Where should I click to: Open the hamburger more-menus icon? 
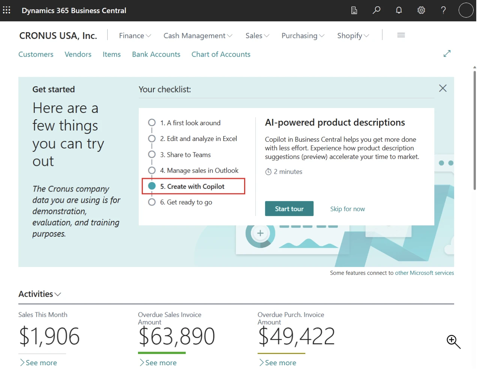[401, 35]
